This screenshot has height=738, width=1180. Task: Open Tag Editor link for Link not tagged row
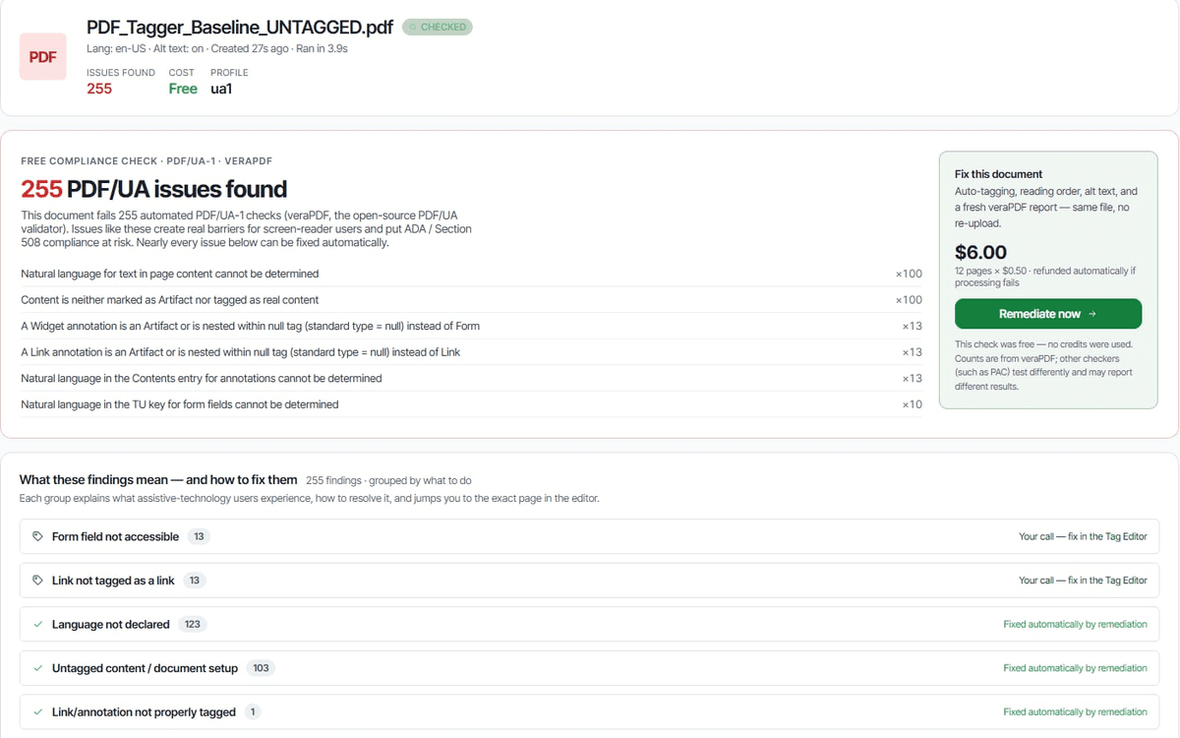click(1083, 581)
